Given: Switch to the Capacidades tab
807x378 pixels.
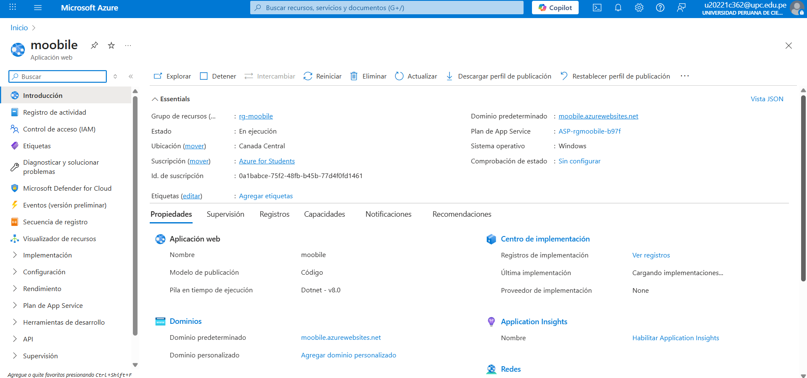Looking at the screenshot, I should pos(325,214).
